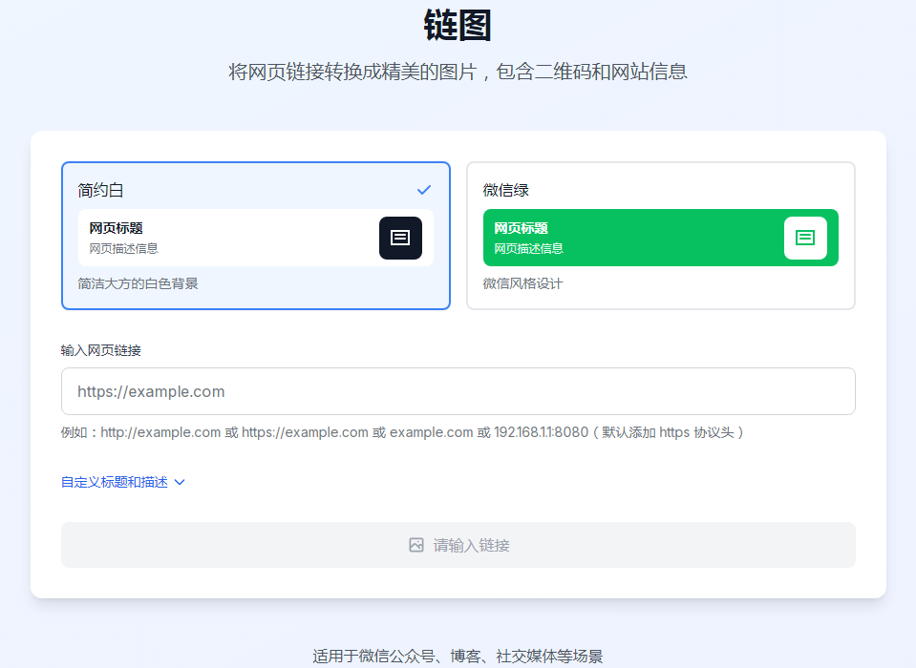Click the image icon inside the generate button
916x668 pixels.
click(x=417, y=544)
